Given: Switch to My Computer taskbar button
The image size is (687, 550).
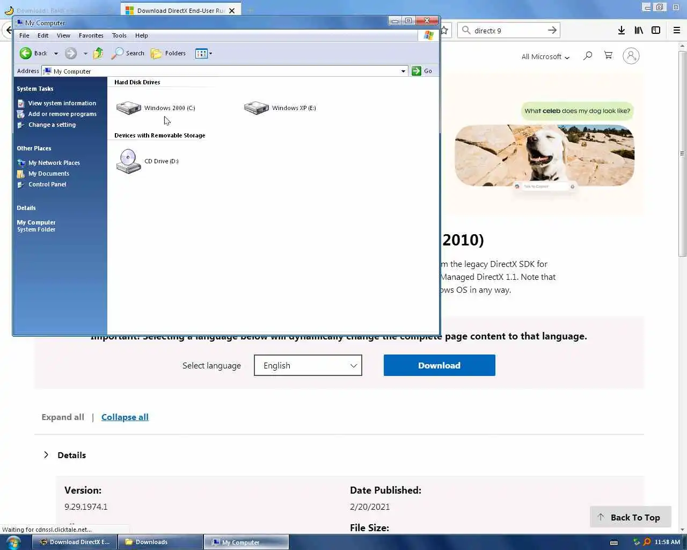Looking at the screenshot, I should (x=246, y=542).
